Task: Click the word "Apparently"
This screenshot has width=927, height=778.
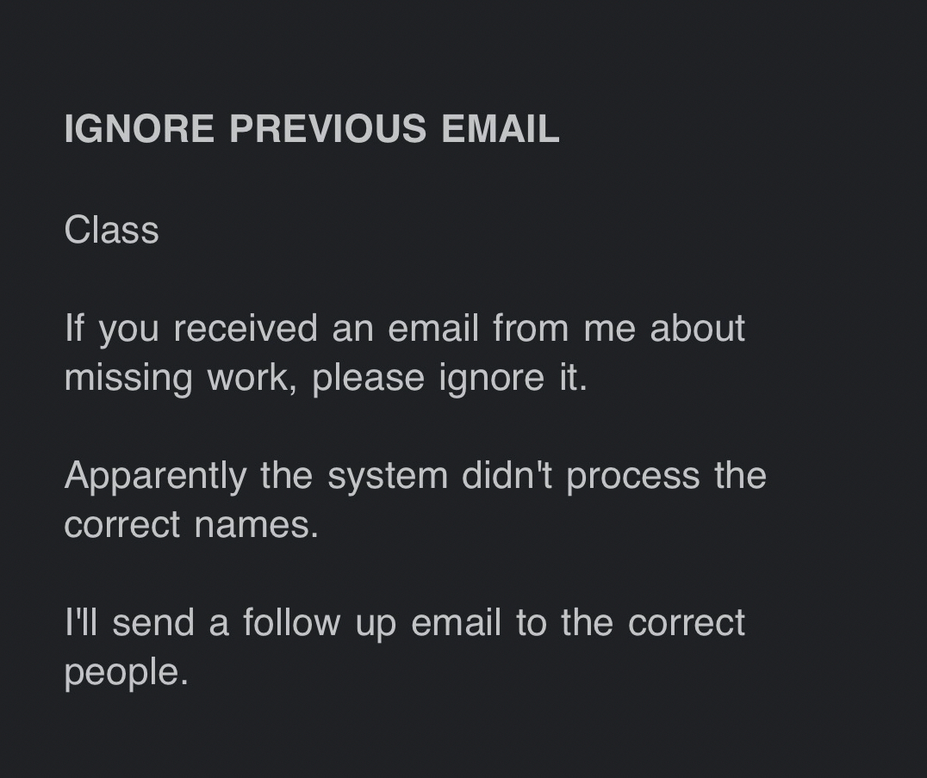Action: [155, 476]
